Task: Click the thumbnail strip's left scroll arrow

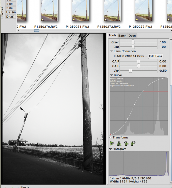Action: [19, 31]
